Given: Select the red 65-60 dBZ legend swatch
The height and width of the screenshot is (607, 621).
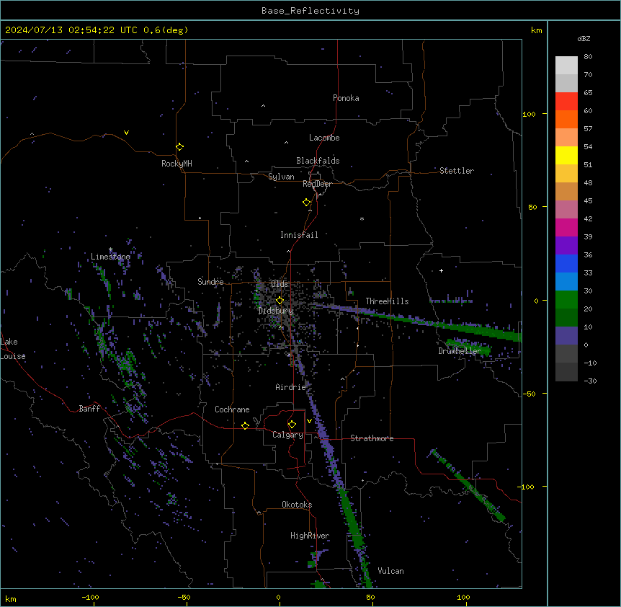Looking at the screenshot, I should pos(566,102).
